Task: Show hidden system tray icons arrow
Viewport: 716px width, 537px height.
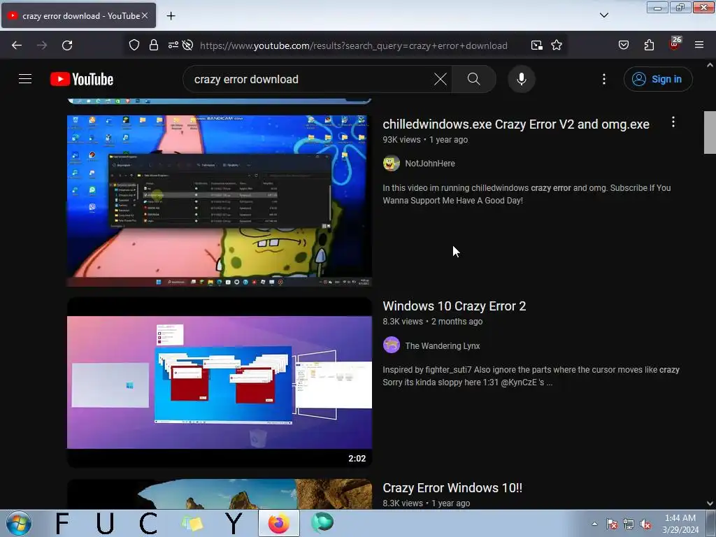Action: (594, 524)
